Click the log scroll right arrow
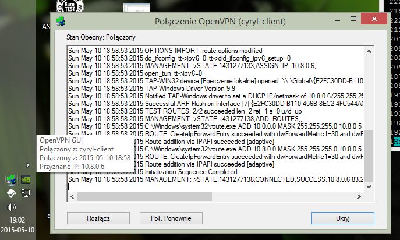The height and width of the screenshot is (240, 400). pyautogui.click(x=359, y=196)
